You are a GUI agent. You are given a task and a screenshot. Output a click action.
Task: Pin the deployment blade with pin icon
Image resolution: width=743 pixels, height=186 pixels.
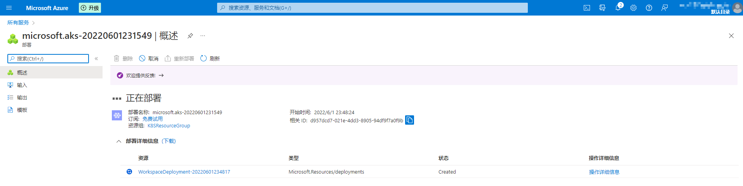click(x=190, y=36)
